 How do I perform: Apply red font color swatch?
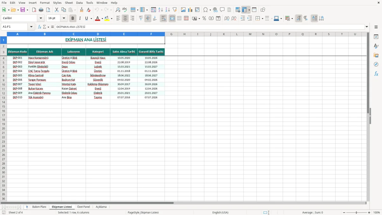coord(98,18)
